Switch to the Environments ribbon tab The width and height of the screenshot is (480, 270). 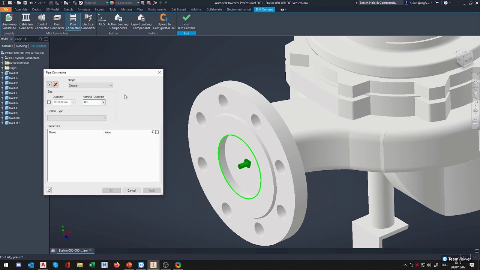(x=157, y=9)
